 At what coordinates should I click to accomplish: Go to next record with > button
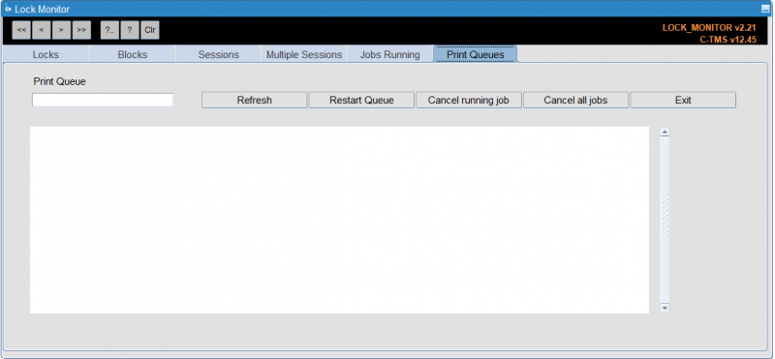[61, 30]
